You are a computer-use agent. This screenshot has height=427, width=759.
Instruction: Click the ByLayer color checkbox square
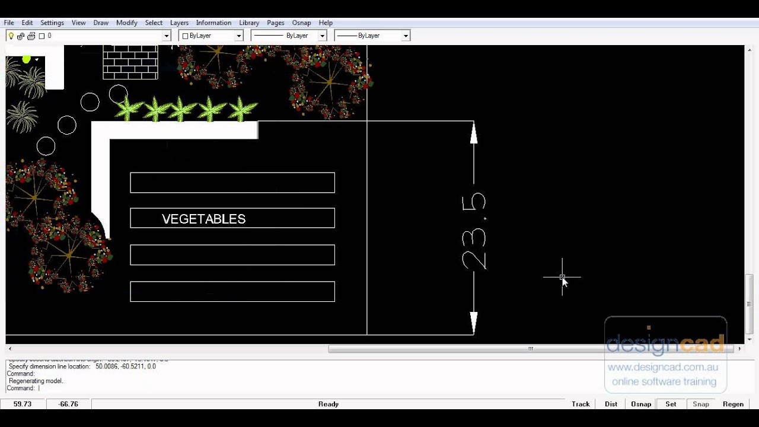185,36
